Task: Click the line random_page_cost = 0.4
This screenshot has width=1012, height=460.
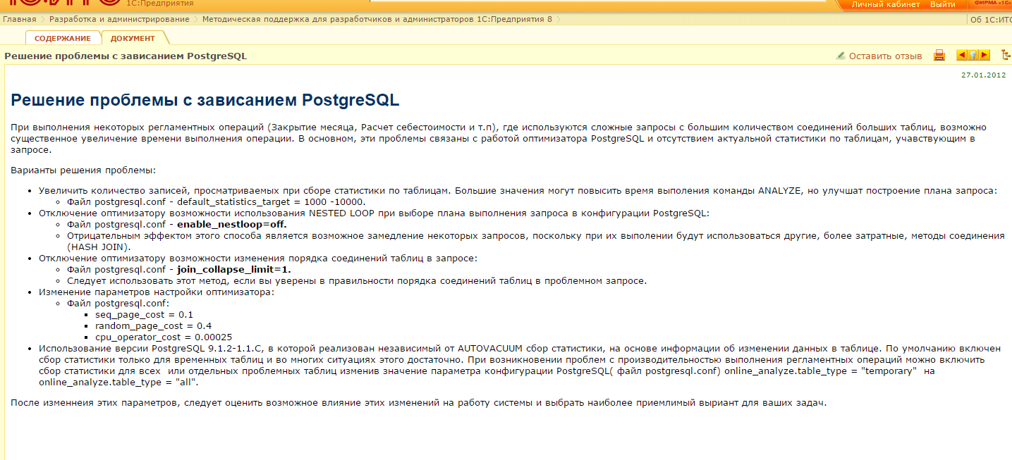Action: point(153,325)
